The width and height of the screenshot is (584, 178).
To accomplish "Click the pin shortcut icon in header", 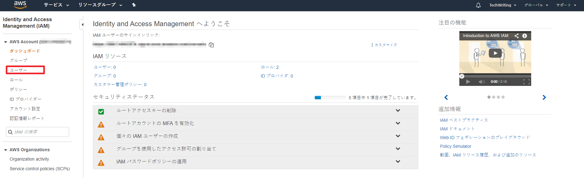I will point(134,5).
